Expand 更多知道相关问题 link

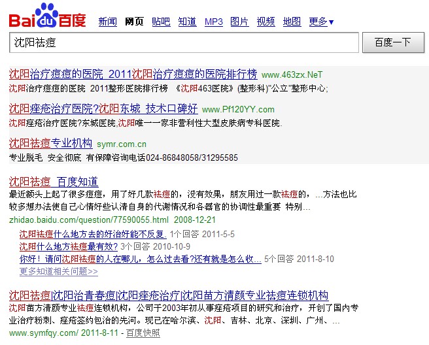point(58,271)
